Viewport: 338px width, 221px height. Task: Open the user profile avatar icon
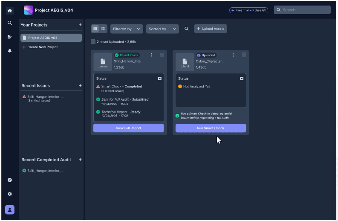tap(10, 210)
